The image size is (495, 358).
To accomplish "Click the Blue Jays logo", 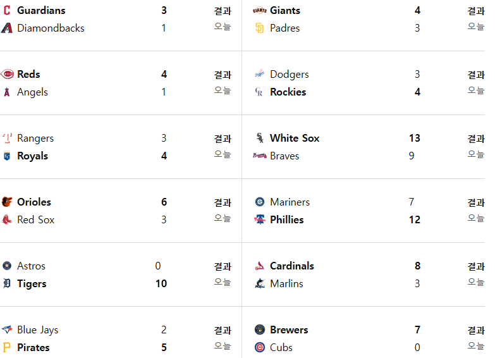I will point(7,330).
